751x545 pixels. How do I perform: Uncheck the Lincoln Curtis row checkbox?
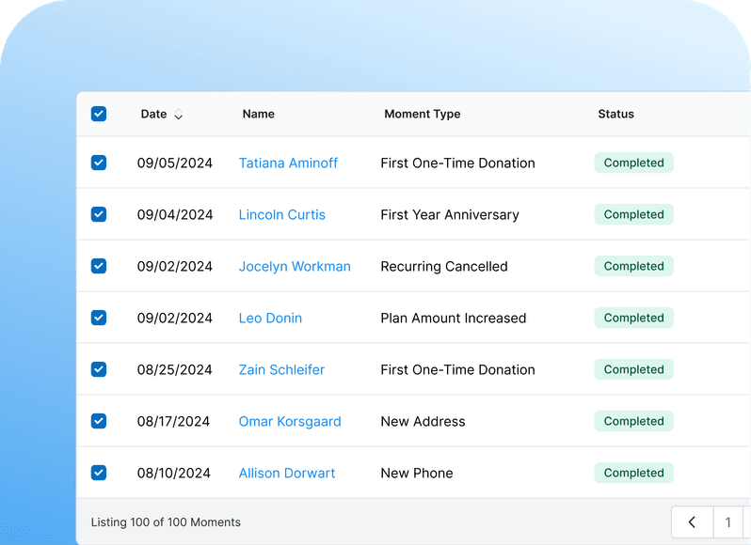[x=99, y=214]
